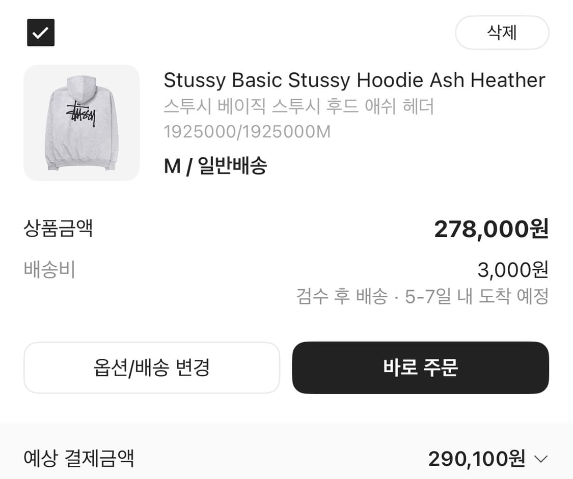The height and width of the screenshot is (479, 573).
Task: Click the downward chevron beside the total price
Action: coord(541,459)
